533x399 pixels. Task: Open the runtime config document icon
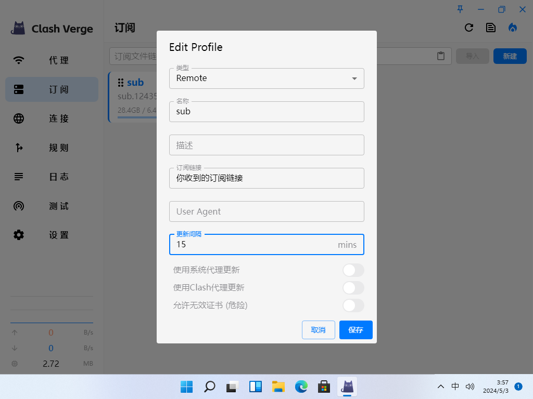click(490, 28)
